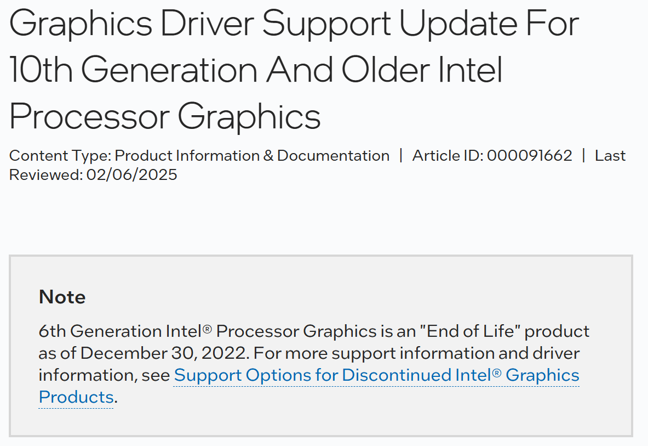Click 'information, see' text before the link
The width and height of the screenshot is (648, 446).
[x=104, y=375]
